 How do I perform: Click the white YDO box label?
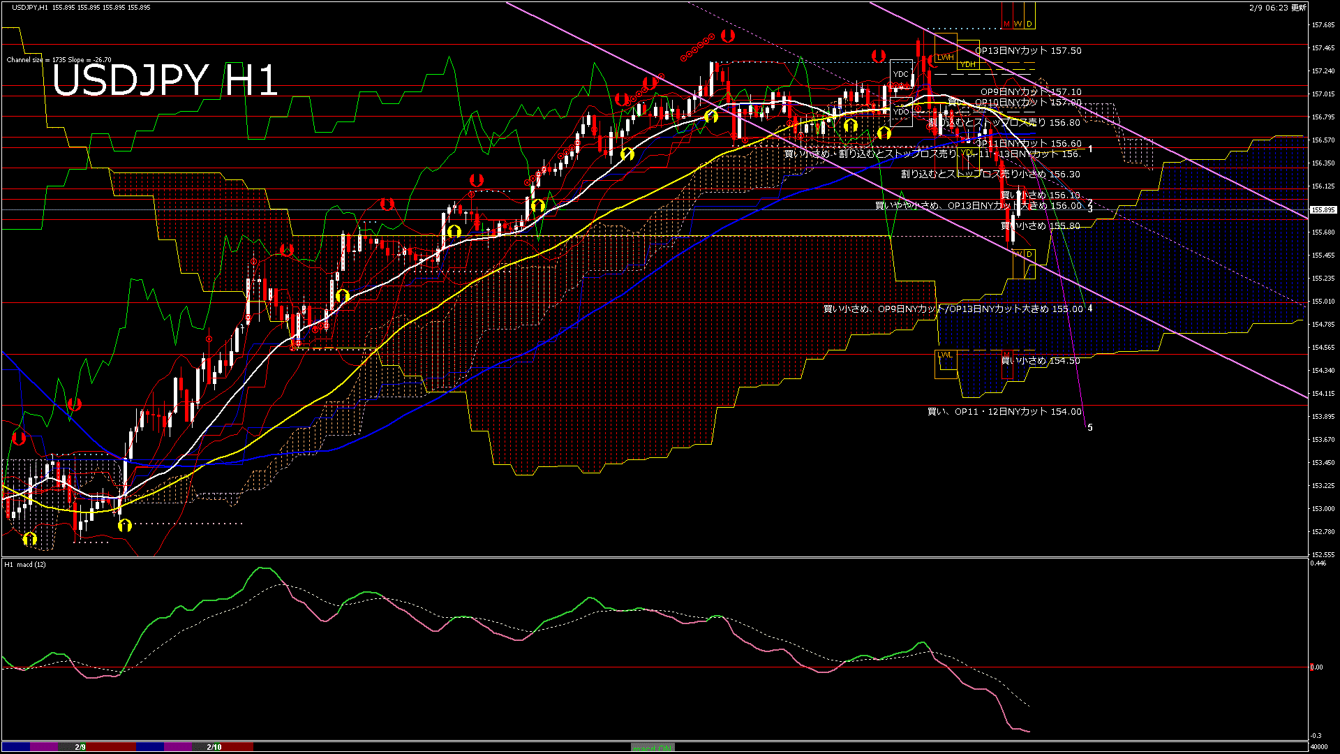[901, 112]
